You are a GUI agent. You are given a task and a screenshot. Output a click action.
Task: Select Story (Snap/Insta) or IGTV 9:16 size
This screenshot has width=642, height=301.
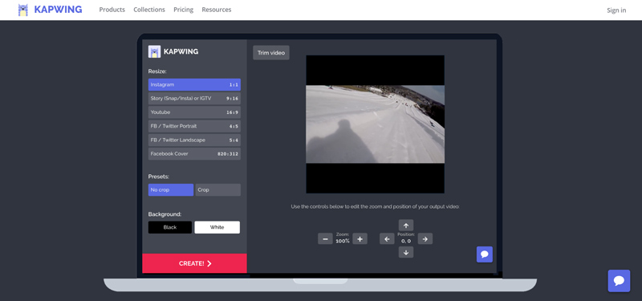coord(194,98)
